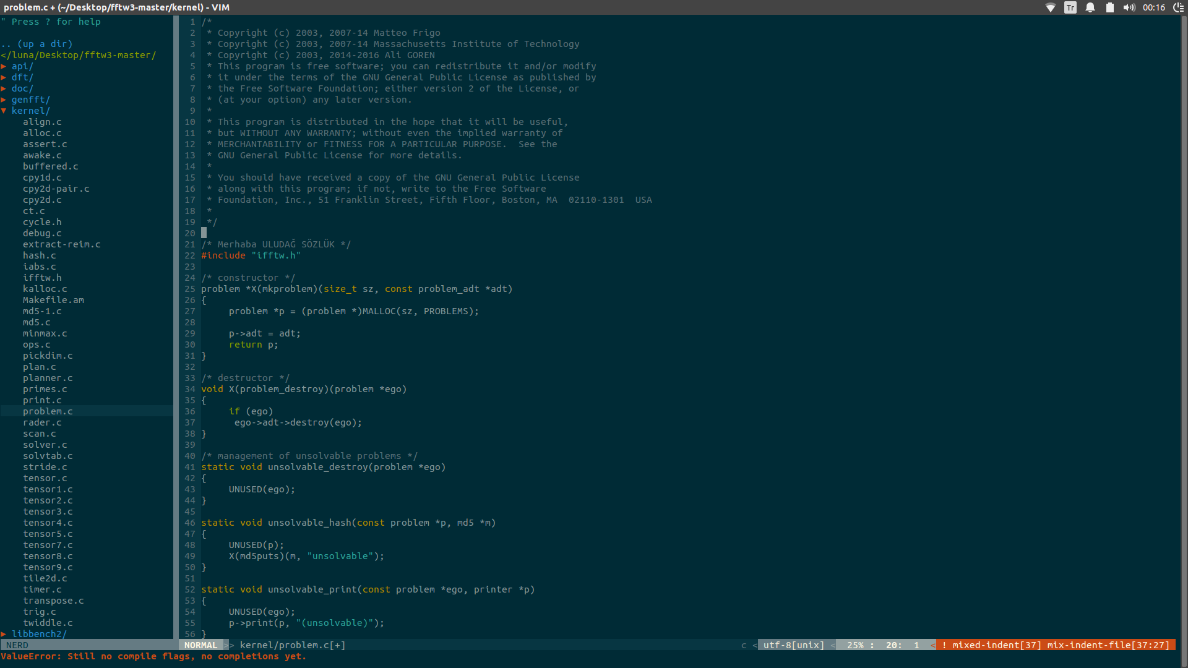Viewport: 1188px width, 668px height.
Task: Place cursor on the #include "ifftw.h" line
Action: click(x=251, y=255)
